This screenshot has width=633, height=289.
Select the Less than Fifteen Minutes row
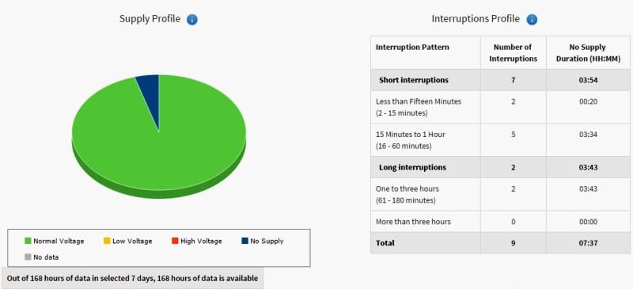tap(500, 107)
